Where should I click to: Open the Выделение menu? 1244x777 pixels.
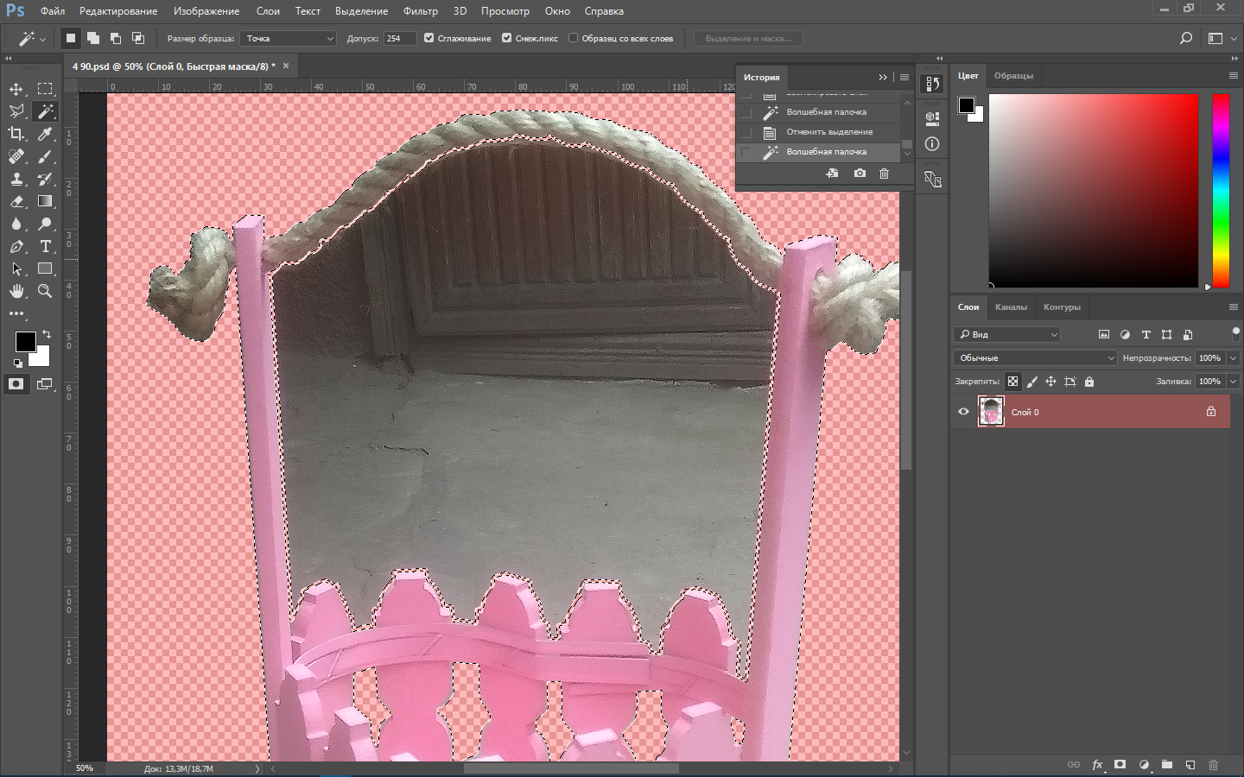click(x=361, y=11)
